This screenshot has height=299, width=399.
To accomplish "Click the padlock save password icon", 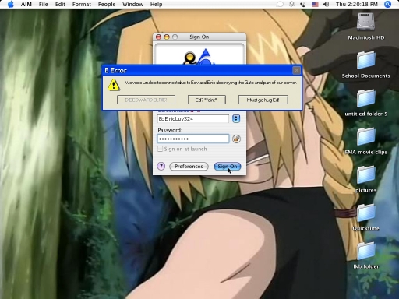I will (236, 139).
